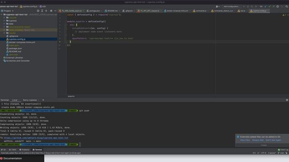Switch to .gitignore editor tab
This screenshot has height=162, width=289.
pyautogui.click(x=128, y=11)
